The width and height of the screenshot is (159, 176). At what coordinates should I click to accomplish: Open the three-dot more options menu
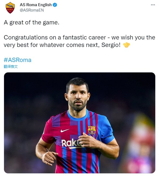tap(153, 5)
